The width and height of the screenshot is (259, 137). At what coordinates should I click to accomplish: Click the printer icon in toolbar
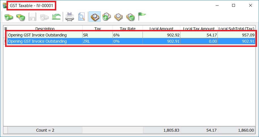70,17
